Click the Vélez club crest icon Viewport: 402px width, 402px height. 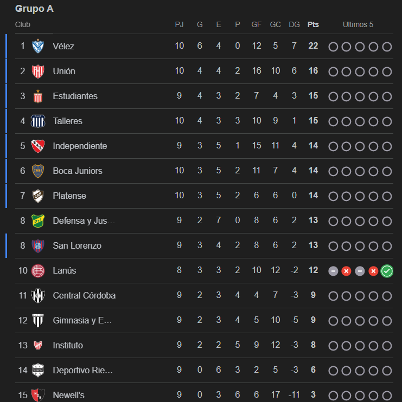38,46
